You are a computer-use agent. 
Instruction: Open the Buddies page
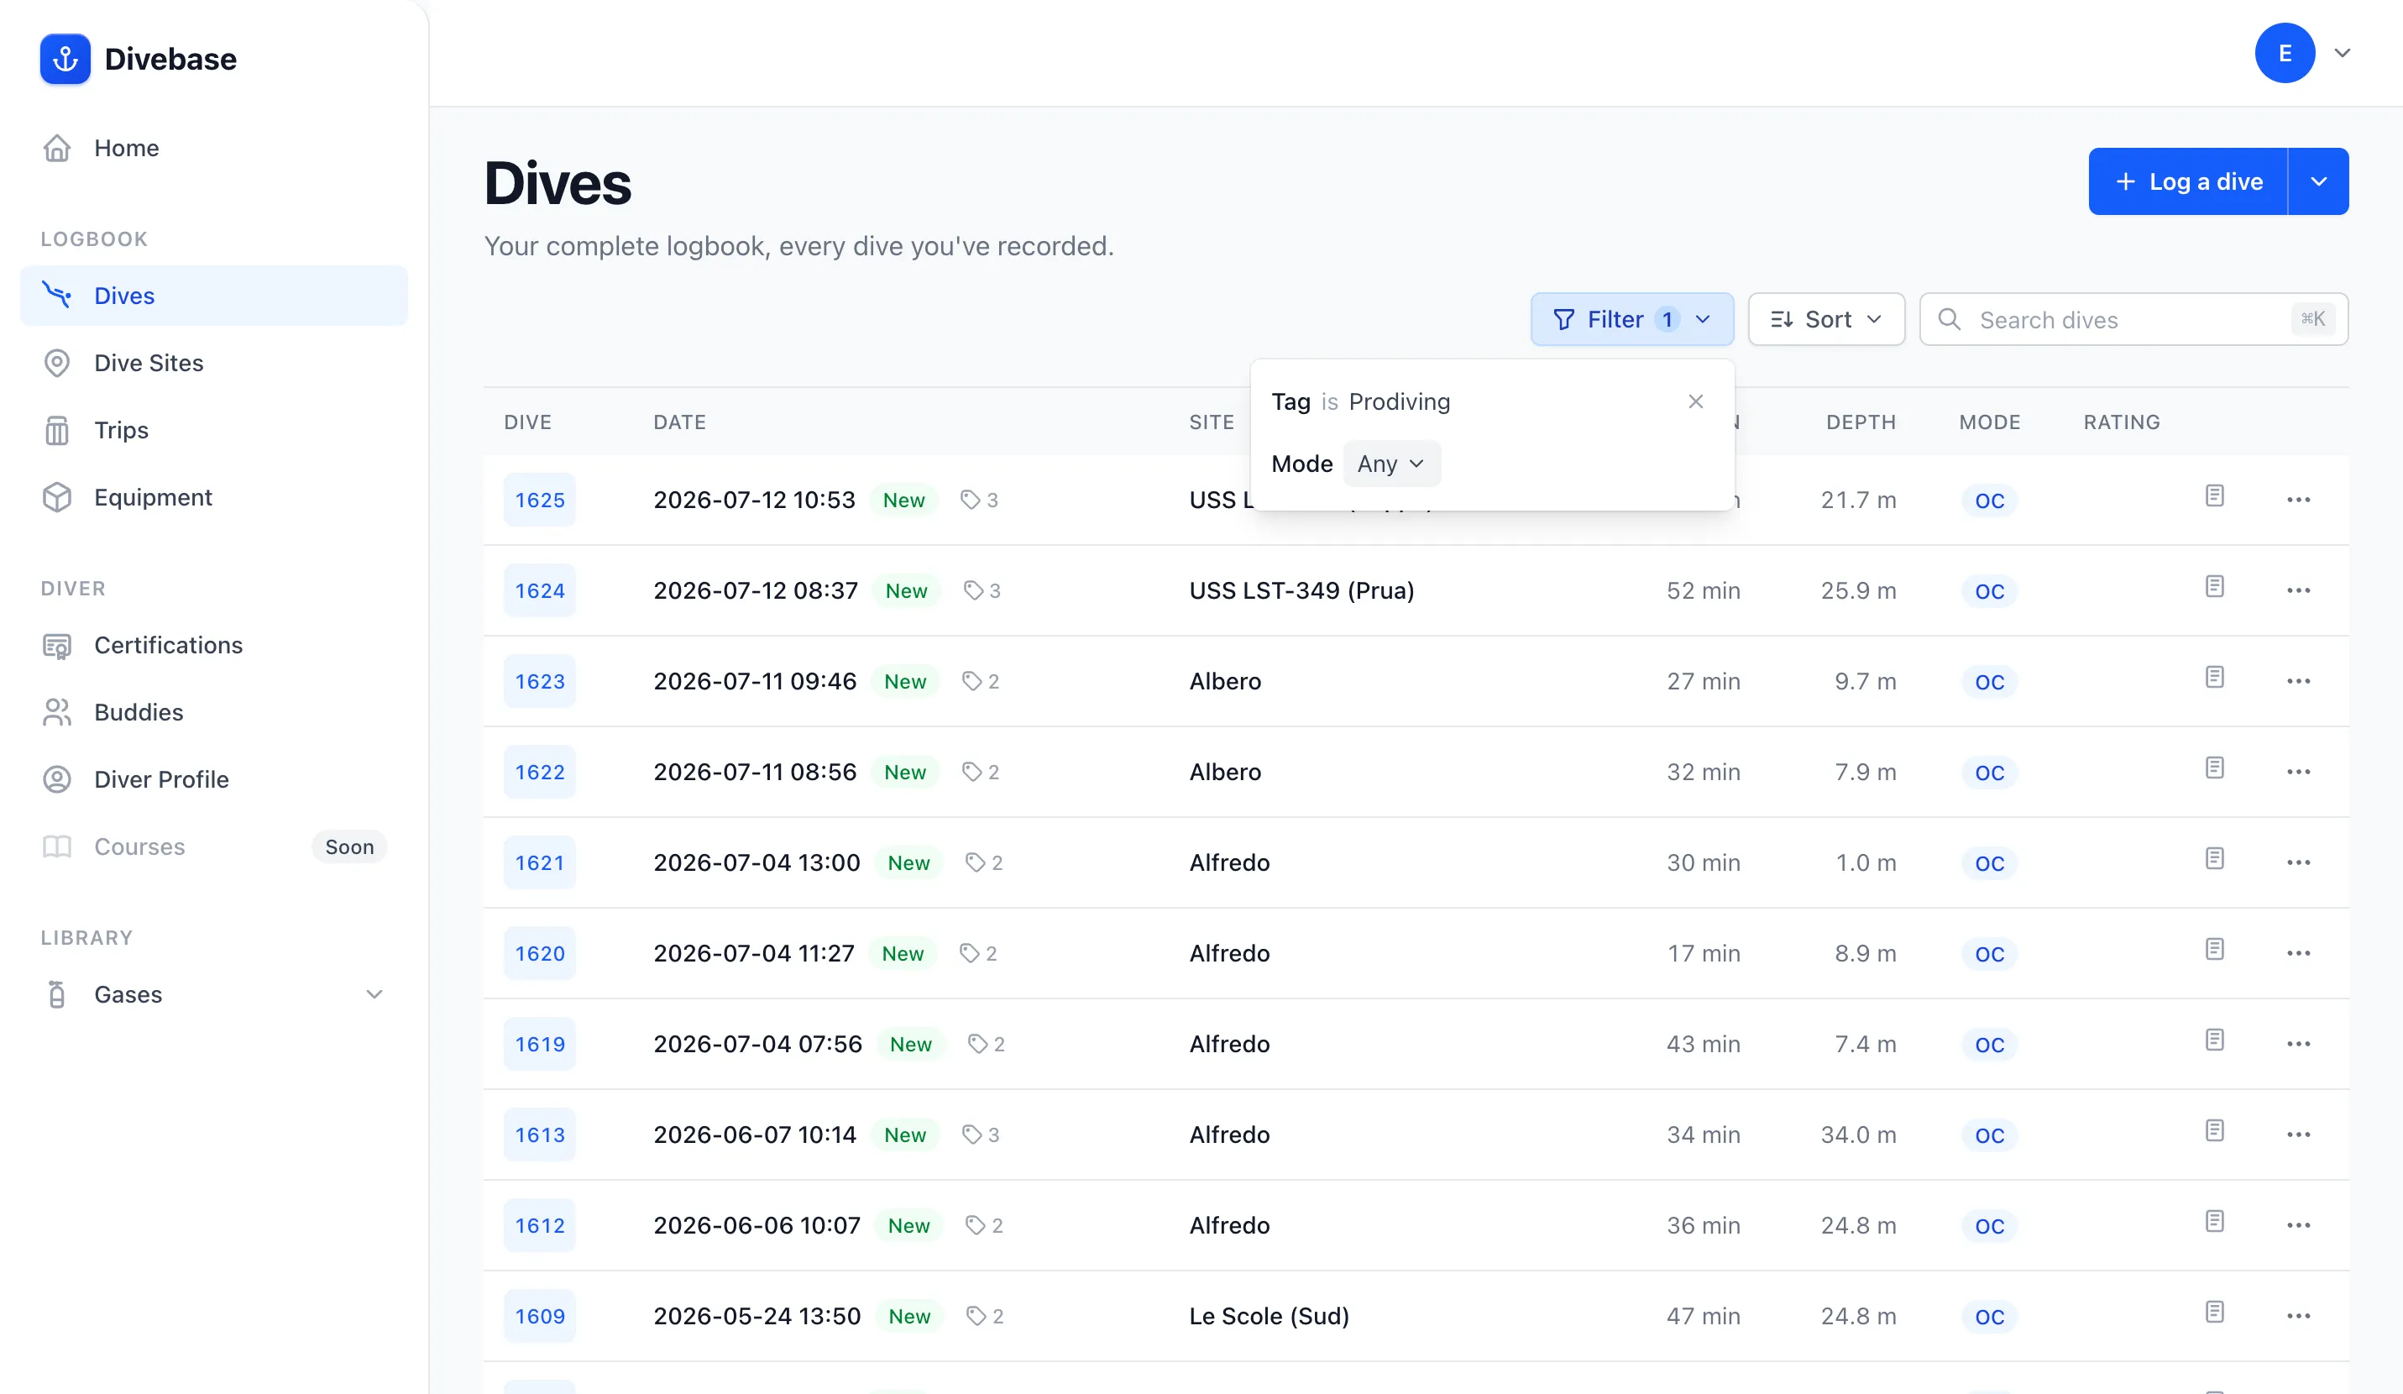[213, 712]
